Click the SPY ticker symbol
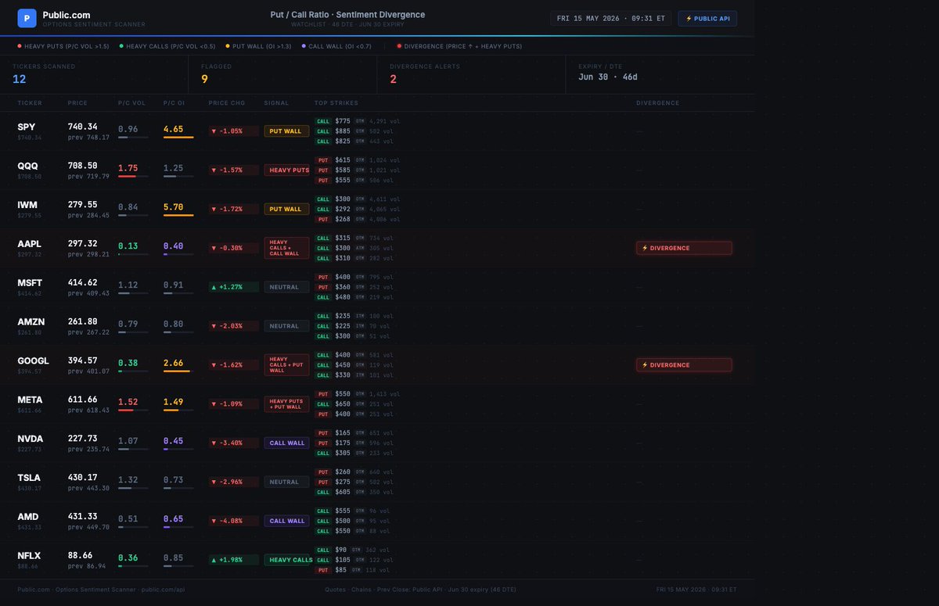This screenshot has width=939, height=606. pyautogui.click(x=27, y=127)
